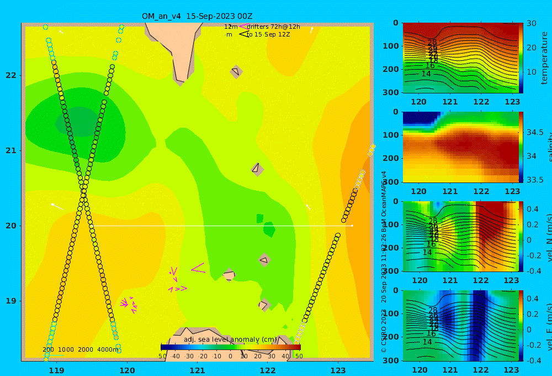This screenshot has height=376, width=552.
Task: Click latitude tick label 19 on main map
Action: point(11,301)
